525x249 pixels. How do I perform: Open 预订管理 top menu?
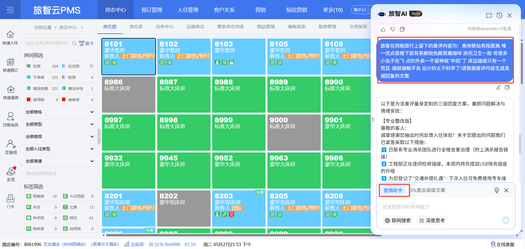(x=152, y=10)
